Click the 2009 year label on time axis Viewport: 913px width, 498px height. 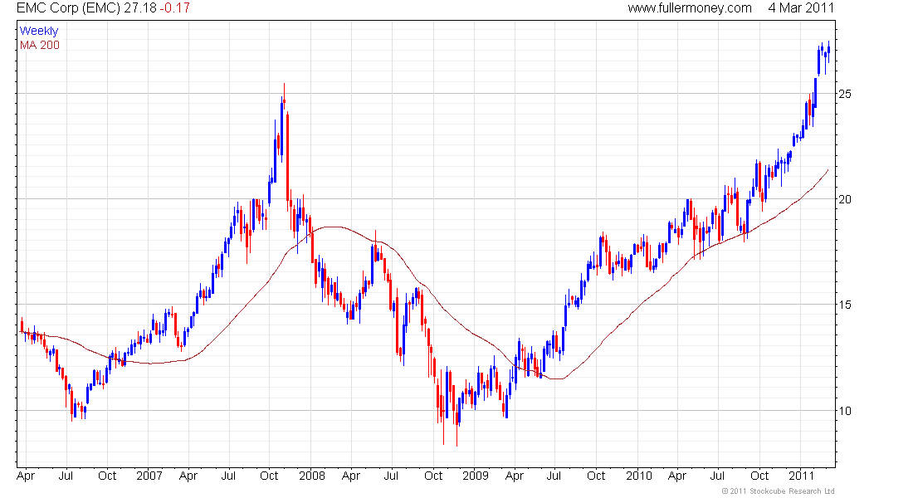[475, 476]
